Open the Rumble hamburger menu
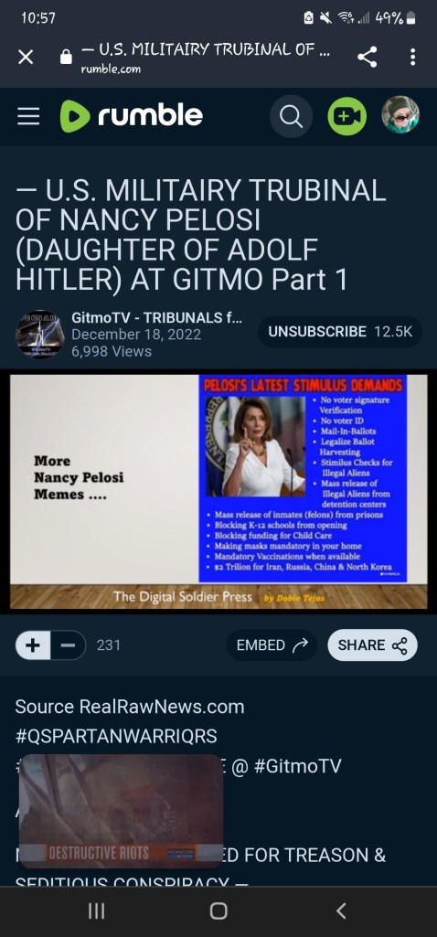437x937 pixels. (x=28, y=116)
